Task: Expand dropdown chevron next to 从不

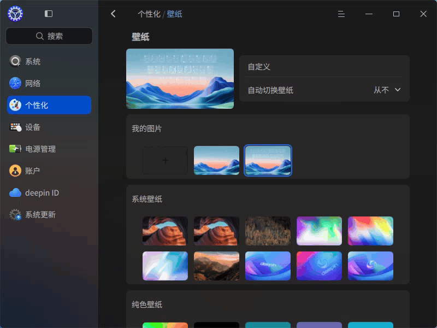Action: (x=398, y=90)
